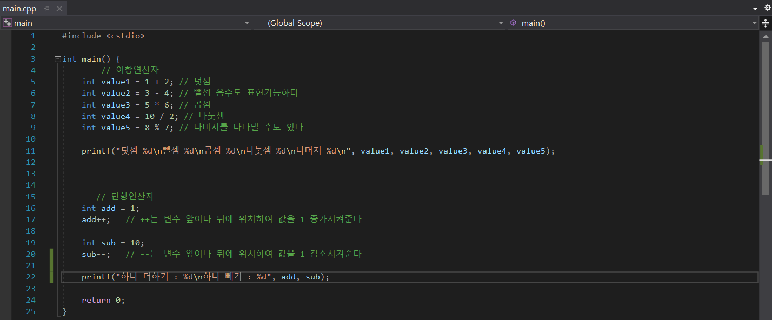Close the main.cpp tab
The width and height of the screenshot is (772, 320).
pos(59,9)
